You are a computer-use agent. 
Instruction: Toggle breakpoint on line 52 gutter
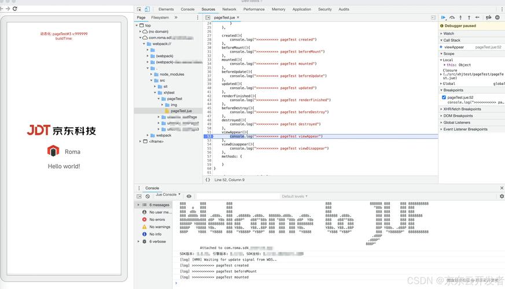click(x=208, y=136)
